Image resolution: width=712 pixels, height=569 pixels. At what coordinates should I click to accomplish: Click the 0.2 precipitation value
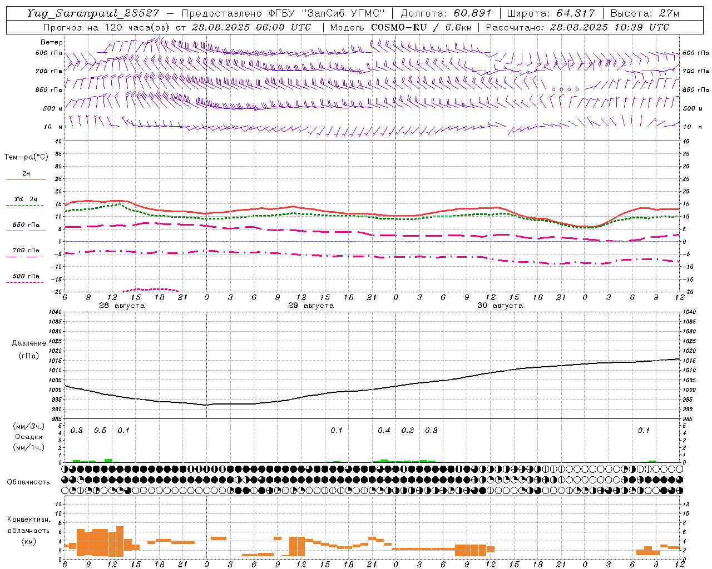pyautogui.click(x=408, y=431)
